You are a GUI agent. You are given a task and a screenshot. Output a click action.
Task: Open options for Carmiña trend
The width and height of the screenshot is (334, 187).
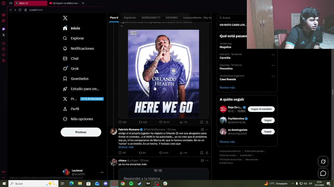coord(273,55)
